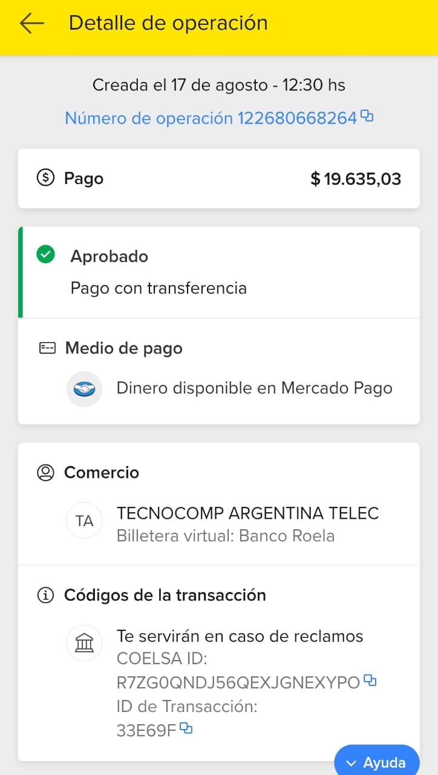438x775 pixels.
Task: Open the Ayuda help button
Action: pyautogui.click(x=377, y=762)
